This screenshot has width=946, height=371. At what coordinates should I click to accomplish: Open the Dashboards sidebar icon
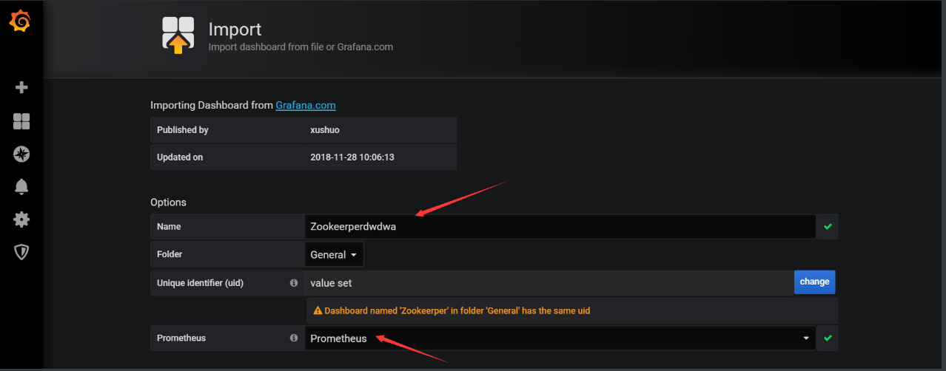pyautogui.click(x=21, y=121)
